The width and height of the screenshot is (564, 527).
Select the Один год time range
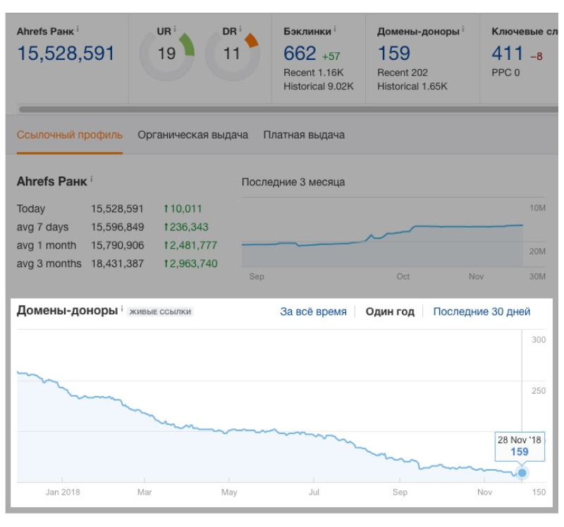coord(390,311)
